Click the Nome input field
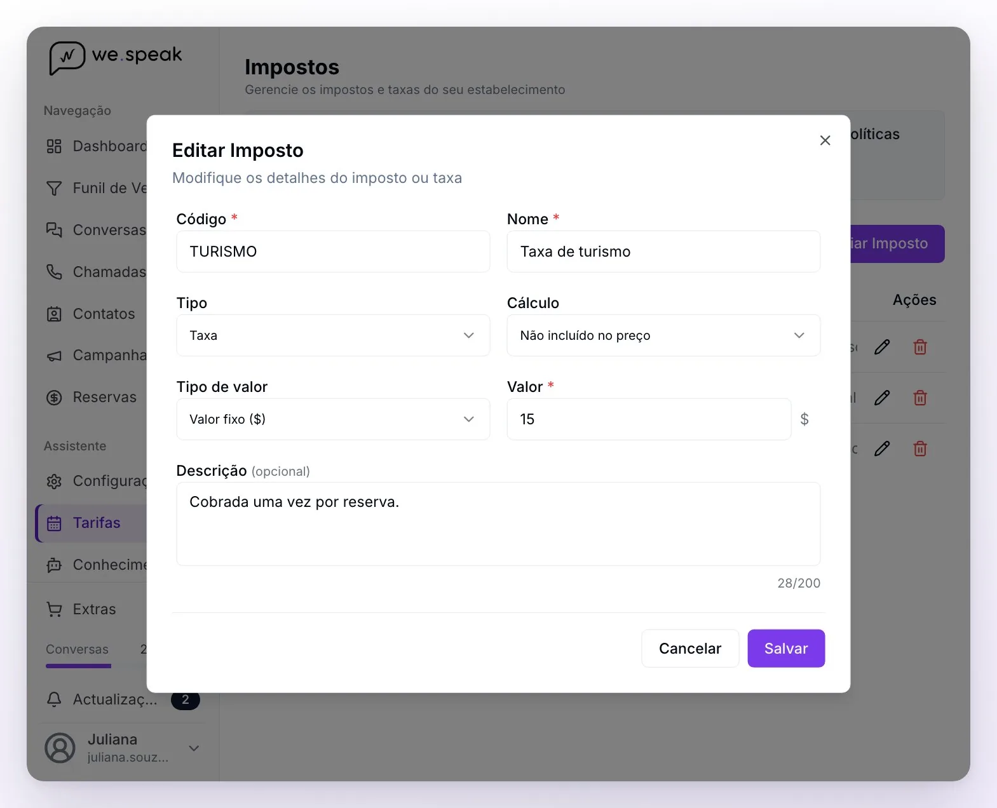This screenshot has width=997, height=808. [x=663, y=252]
